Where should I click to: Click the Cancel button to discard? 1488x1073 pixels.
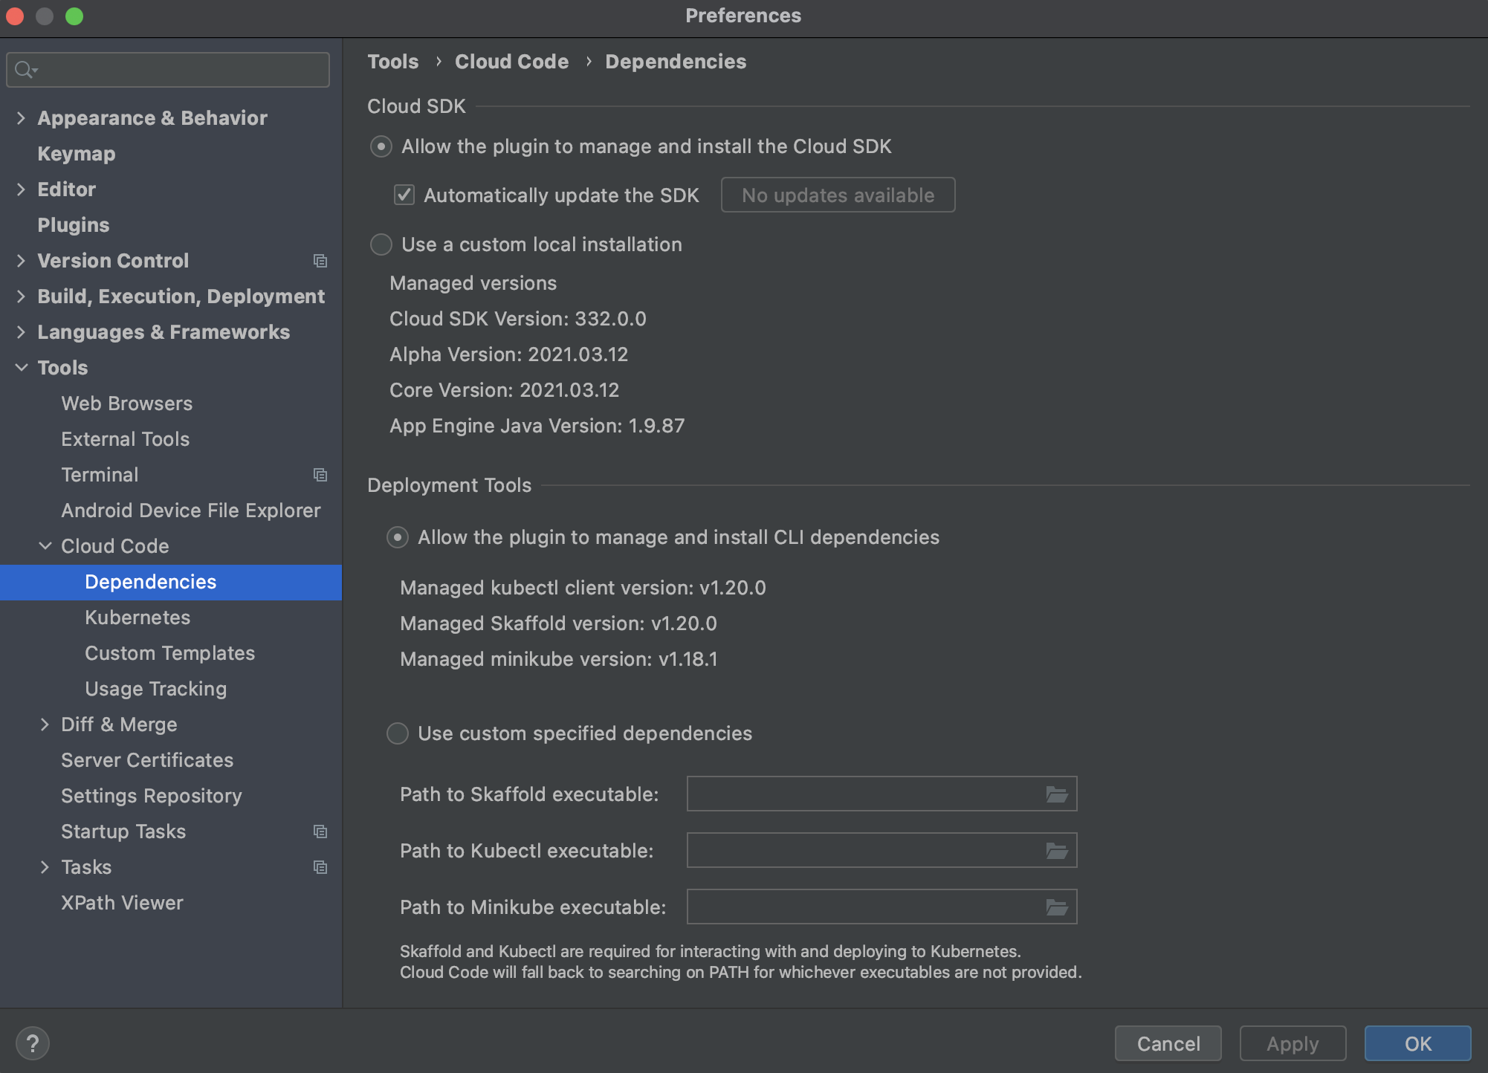click(1168, 1043)
